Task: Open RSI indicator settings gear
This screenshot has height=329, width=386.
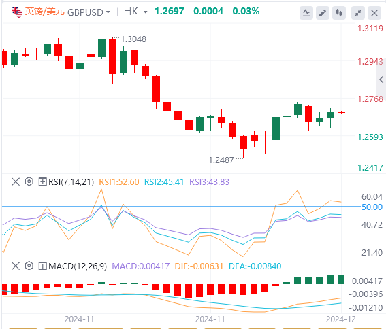Action: [x=29, y=181]
